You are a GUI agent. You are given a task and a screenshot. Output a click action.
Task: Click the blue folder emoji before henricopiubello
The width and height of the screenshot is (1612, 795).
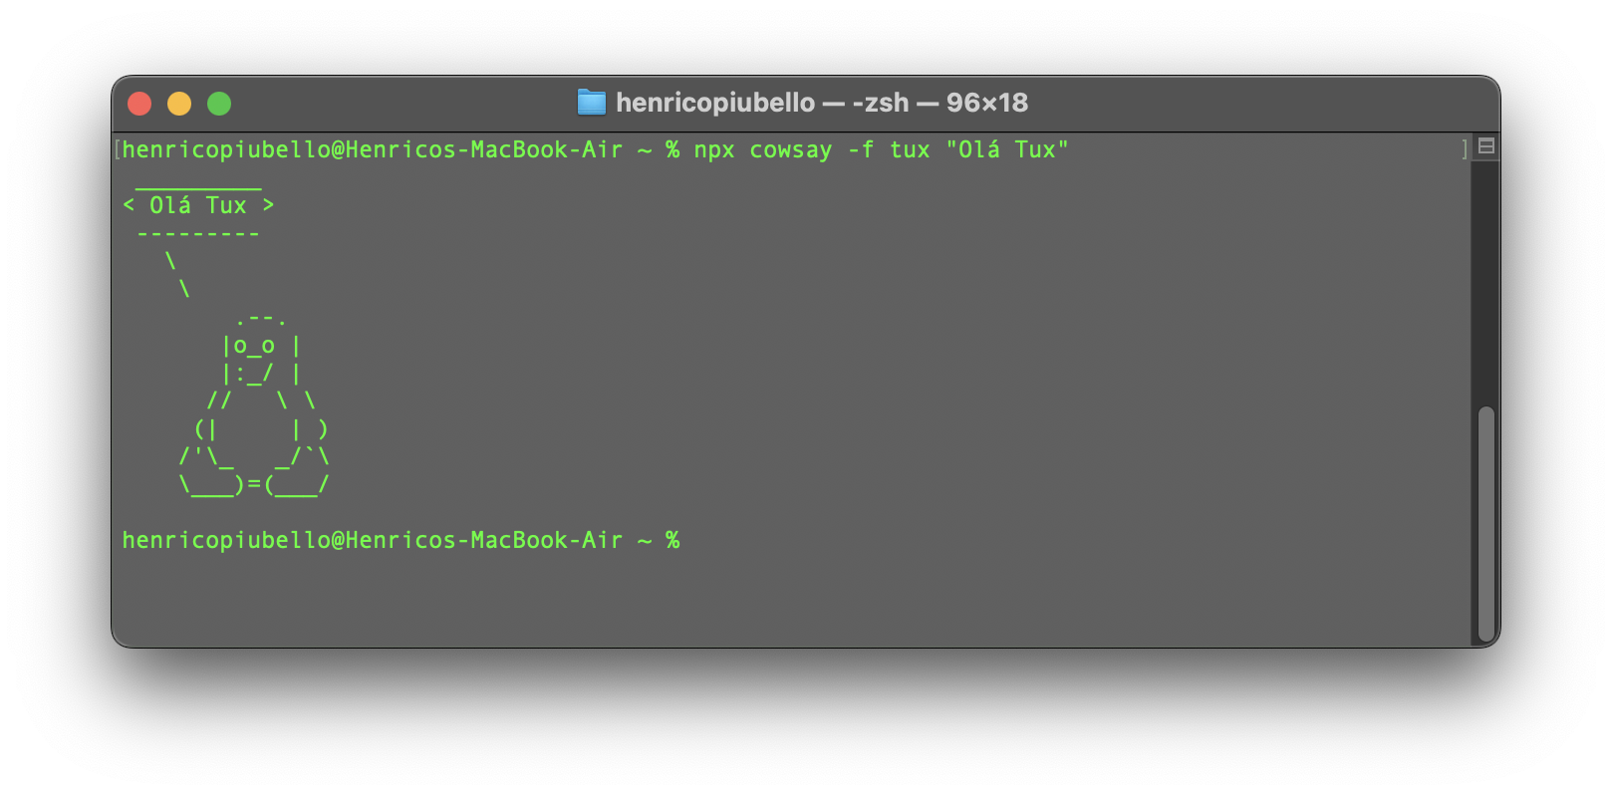pos(593,102)
